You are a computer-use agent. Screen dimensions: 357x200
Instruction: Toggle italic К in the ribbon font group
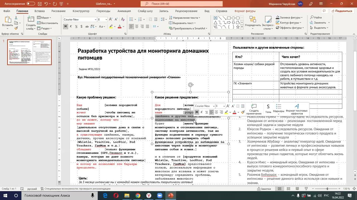tap(71, 26)
